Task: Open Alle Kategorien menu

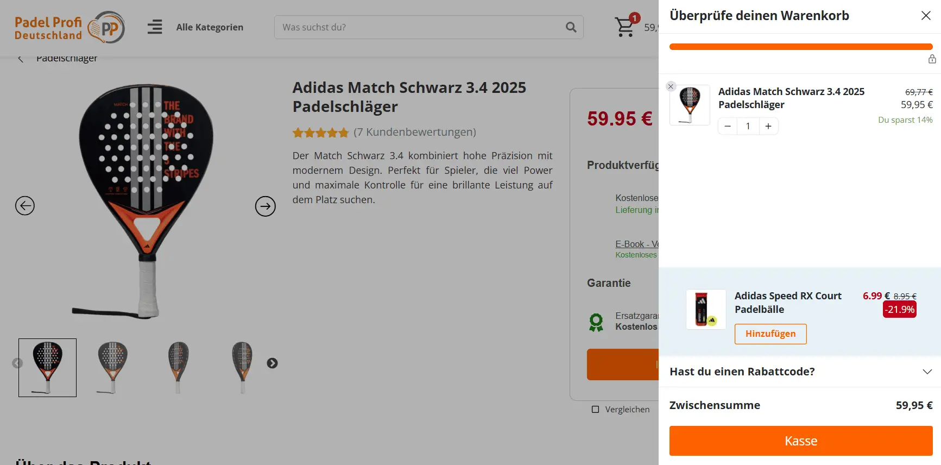Action: tap(210, 27)
